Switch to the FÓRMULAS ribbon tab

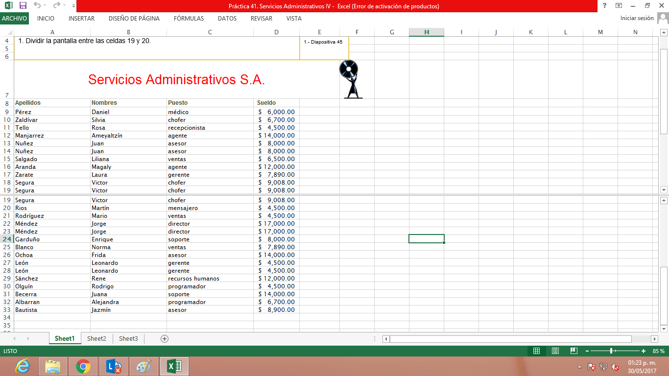pyautogui.click(x=189, y=19)
